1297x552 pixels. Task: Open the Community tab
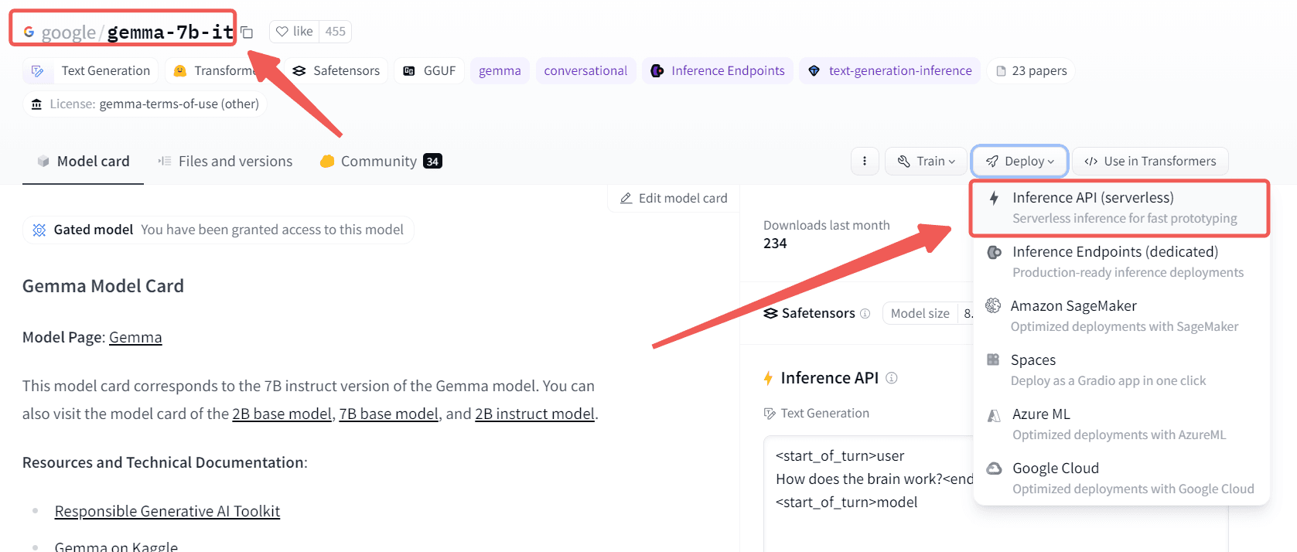(380, 161)
